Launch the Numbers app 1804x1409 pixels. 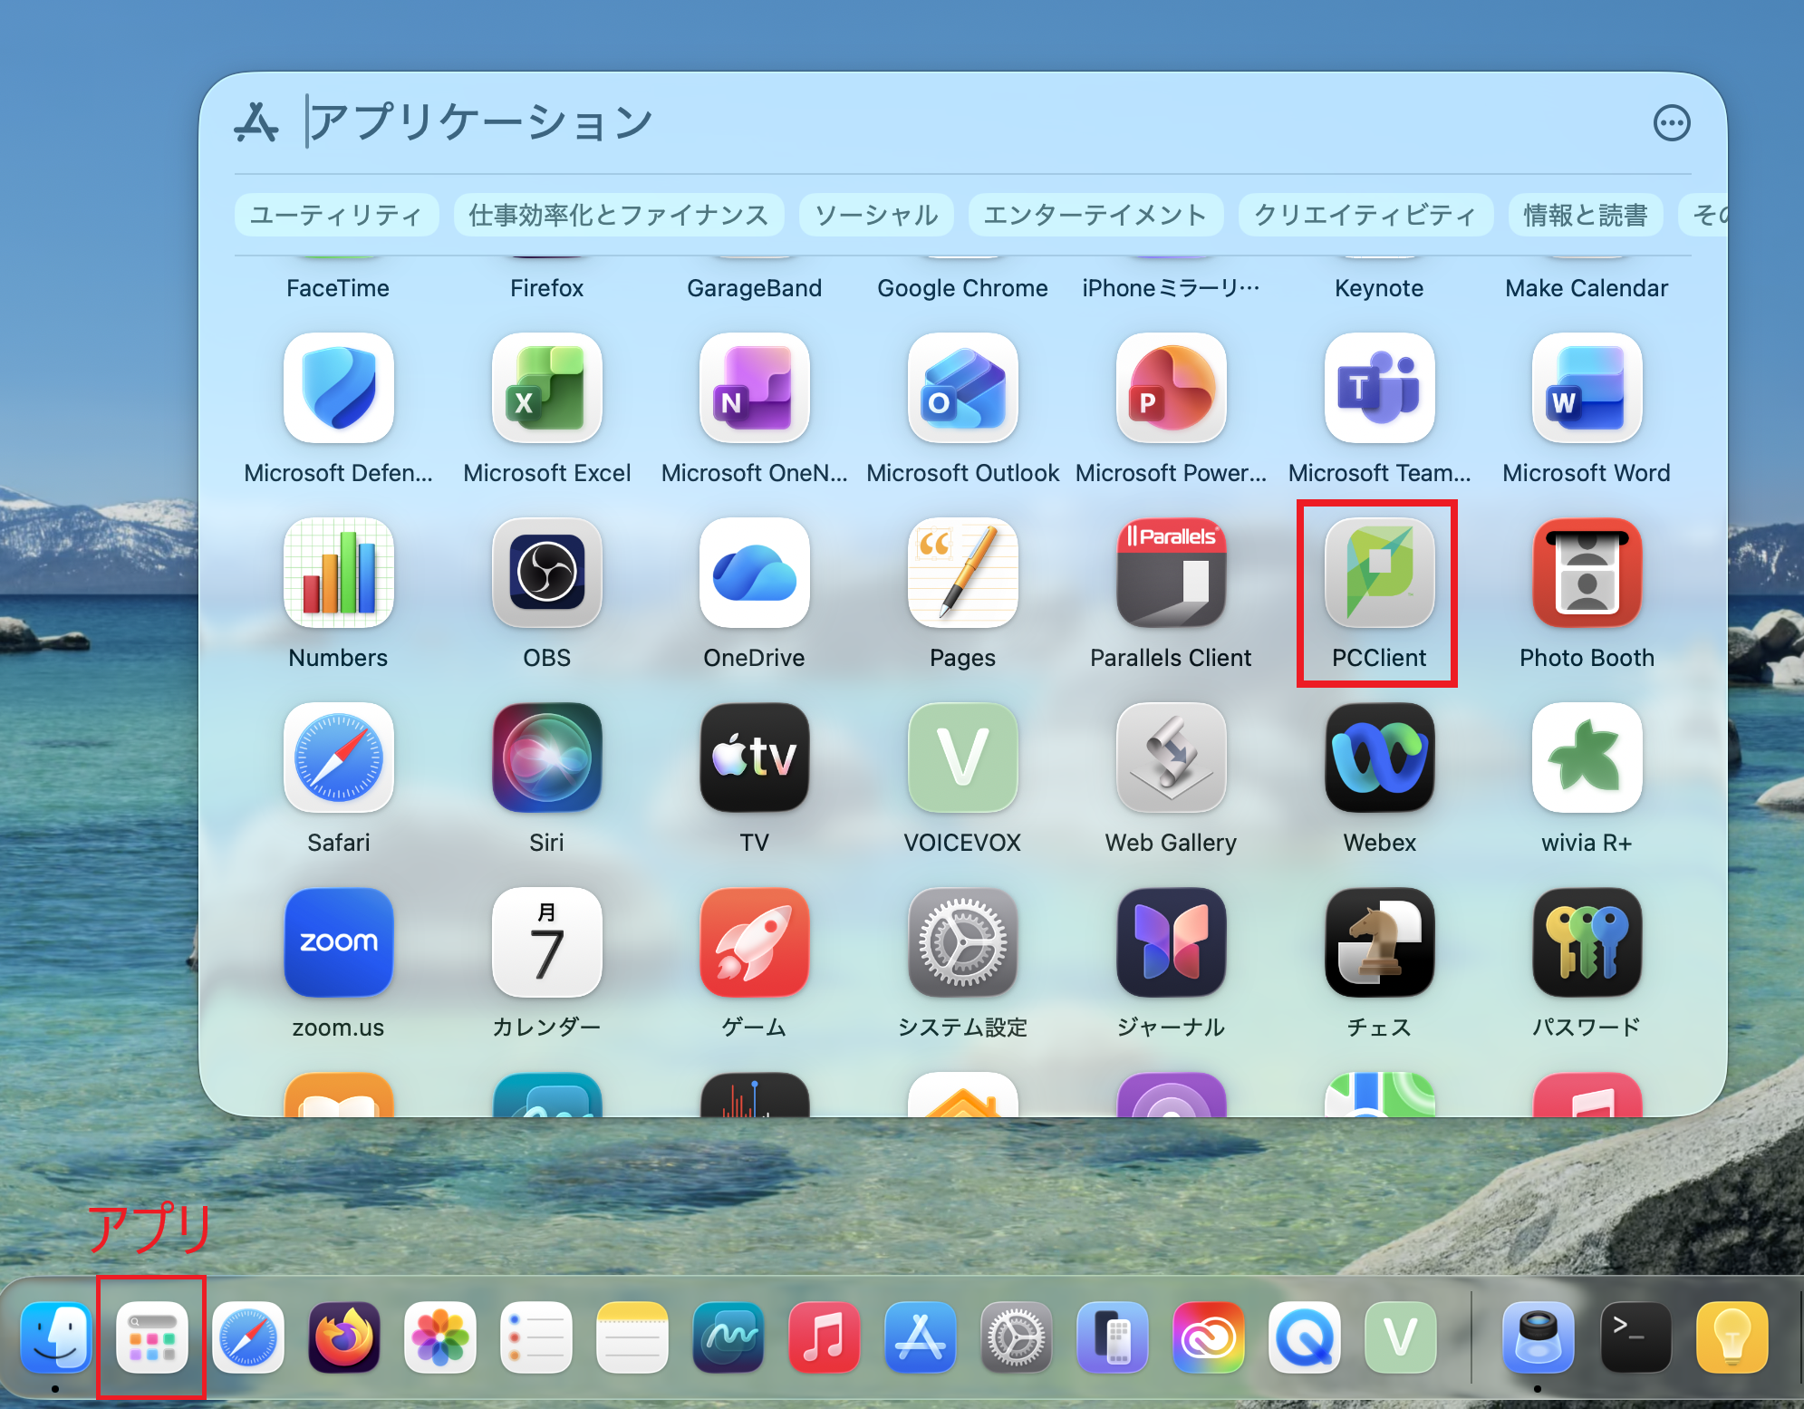[338, 573]
